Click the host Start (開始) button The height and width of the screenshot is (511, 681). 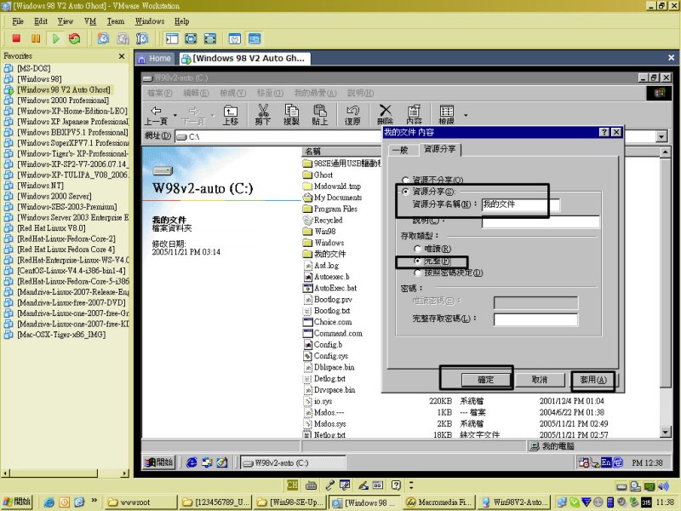pos(17,502)
